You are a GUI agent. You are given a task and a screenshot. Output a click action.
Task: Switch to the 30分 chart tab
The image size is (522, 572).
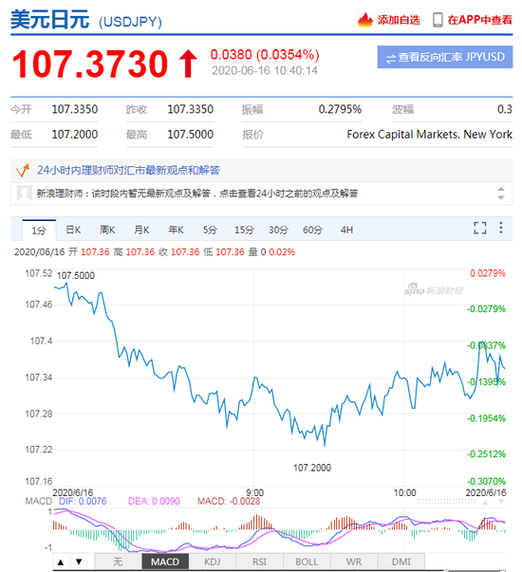click(278, 230)
